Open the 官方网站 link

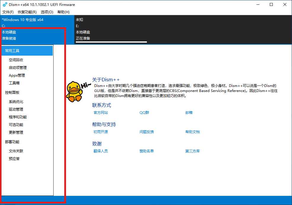101,112
